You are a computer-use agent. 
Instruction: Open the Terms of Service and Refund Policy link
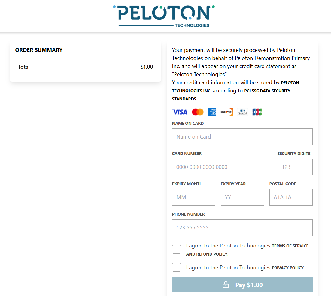coord(290,246)
